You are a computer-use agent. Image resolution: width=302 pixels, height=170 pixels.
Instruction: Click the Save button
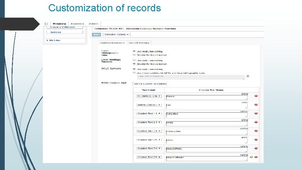[96, 35]
